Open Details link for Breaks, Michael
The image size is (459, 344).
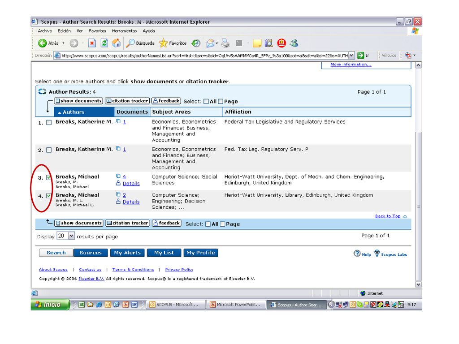pos(131,183)
